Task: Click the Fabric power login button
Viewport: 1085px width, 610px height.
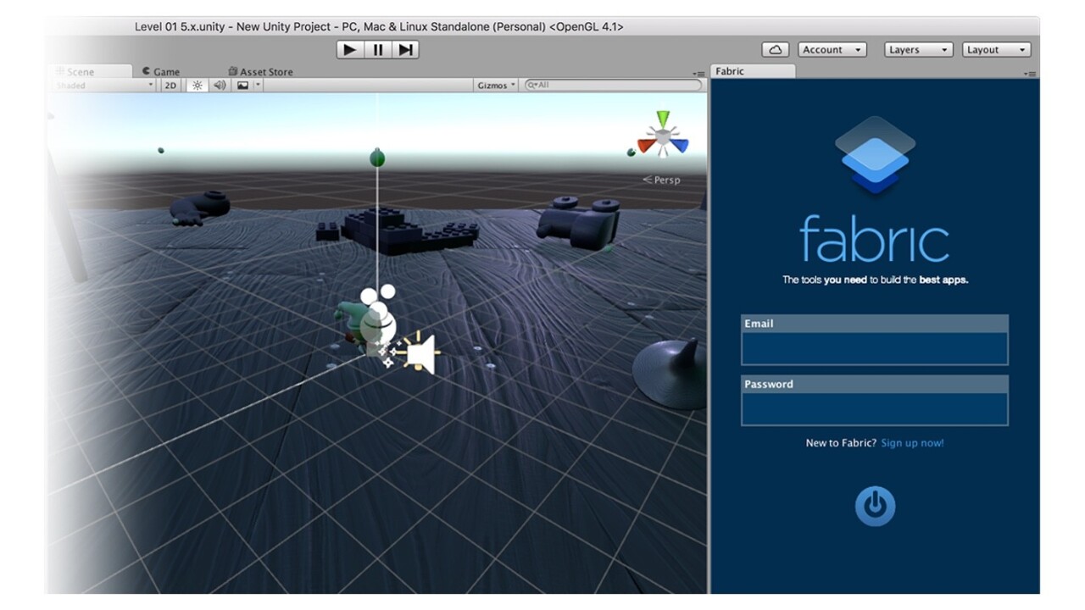Action: click(875, 506)
